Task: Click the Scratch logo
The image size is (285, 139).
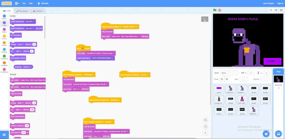Action: [7, 3]
